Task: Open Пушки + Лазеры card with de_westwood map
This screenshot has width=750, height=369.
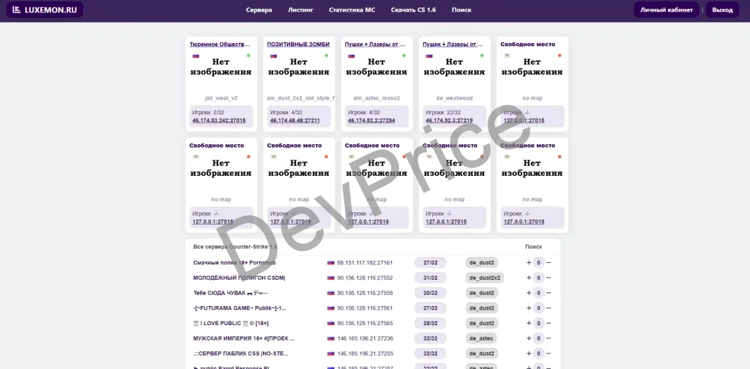Action: (x=453, y=44)
